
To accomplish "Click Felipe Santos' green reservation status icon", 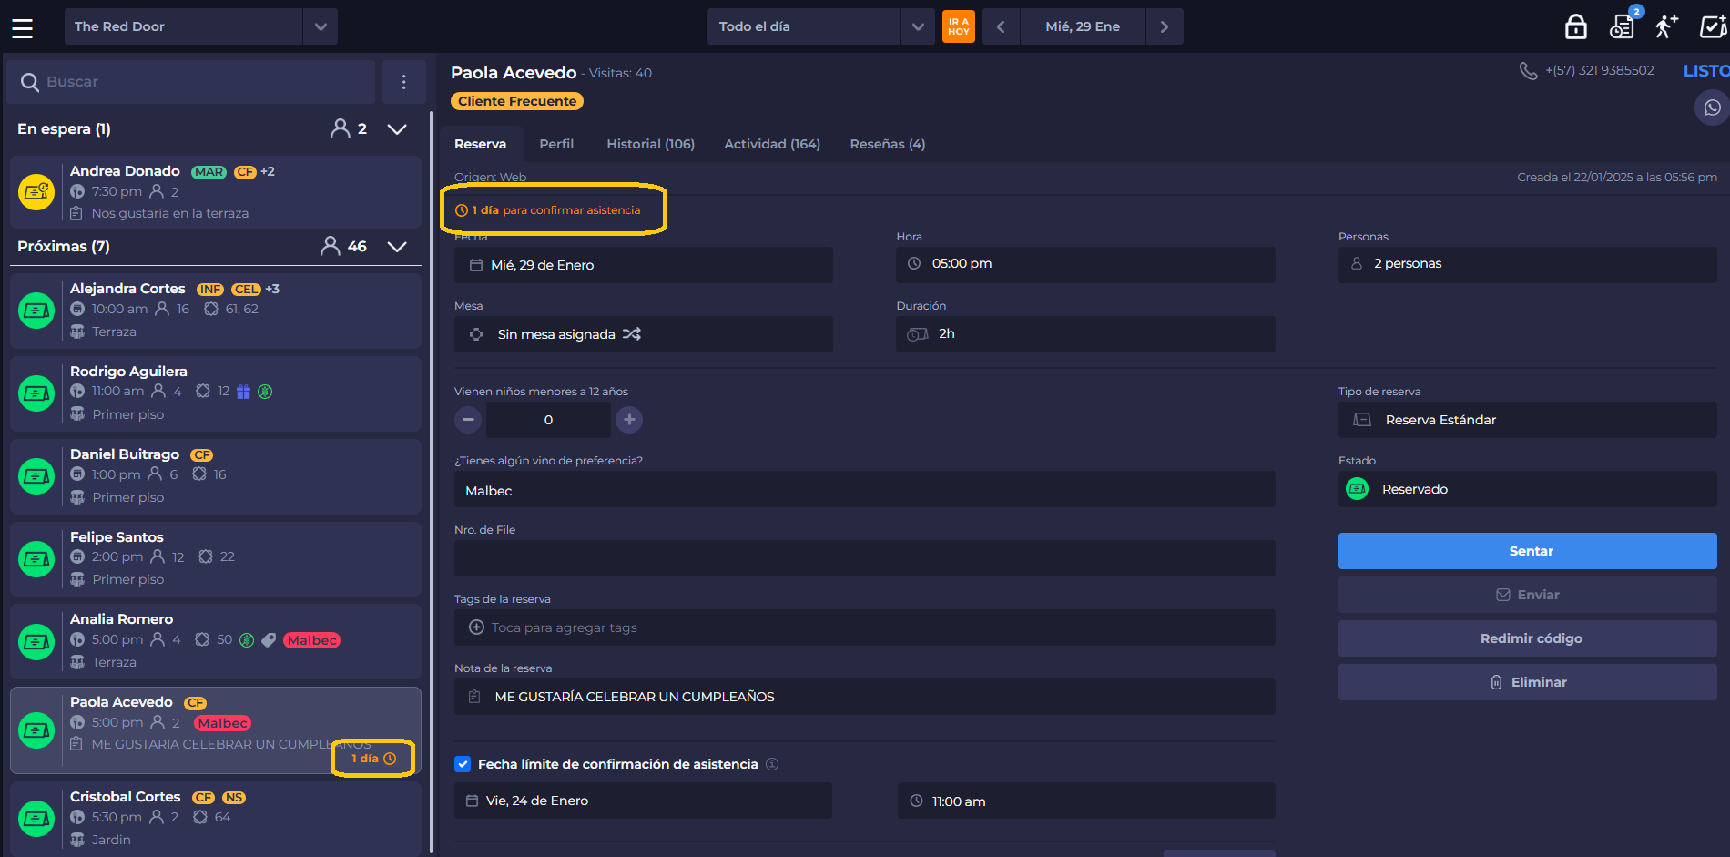I will tap(36, 559).
